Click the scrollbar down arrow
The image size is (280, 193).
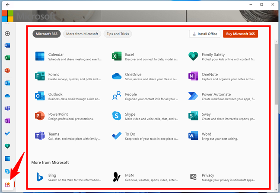(x=276, y=190)
